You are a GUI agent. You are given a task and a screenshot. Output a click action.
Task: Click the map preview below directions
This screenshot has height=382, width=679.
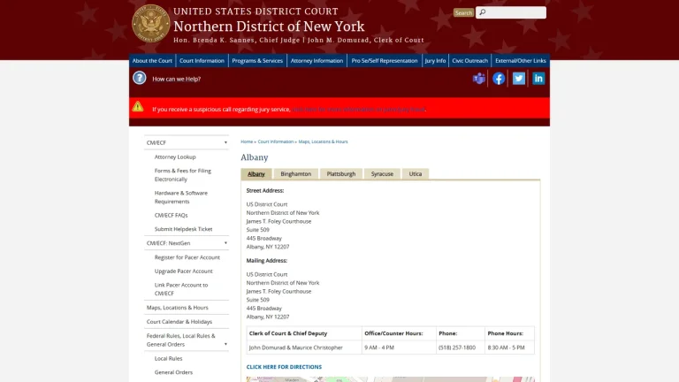pos(390,379)
